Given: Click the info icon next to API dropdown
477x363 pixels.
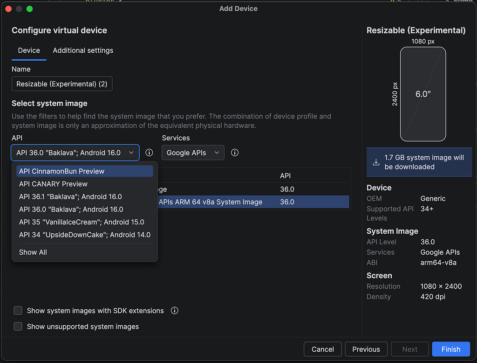Looking at the screenshot, I should pyautogui.click(x=149, y=153).
